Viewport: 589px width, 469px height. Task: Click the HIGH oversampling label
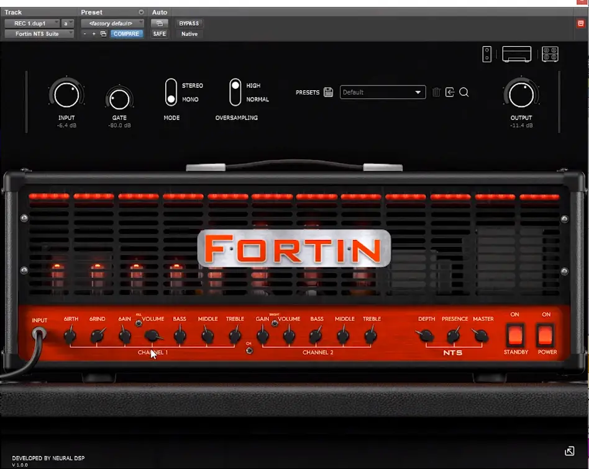253,86
